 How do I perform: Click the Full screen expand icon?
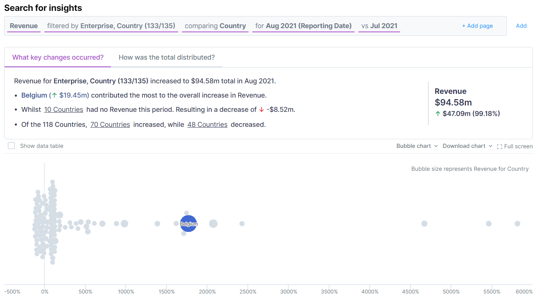(499, 146)
